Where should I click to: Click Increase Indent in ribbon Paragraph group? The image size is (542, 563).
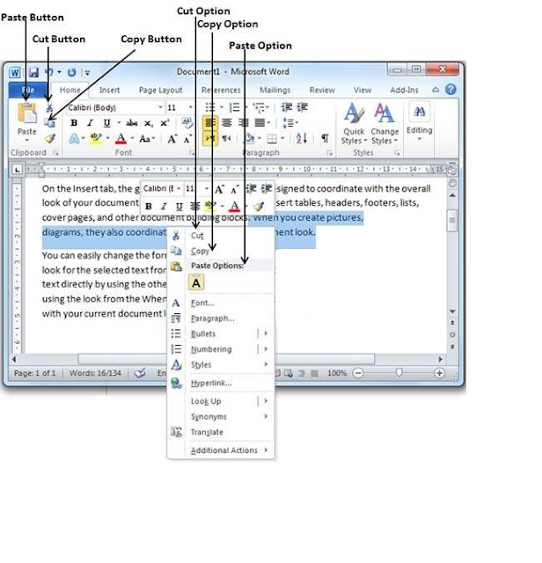[x=303, y=107]
